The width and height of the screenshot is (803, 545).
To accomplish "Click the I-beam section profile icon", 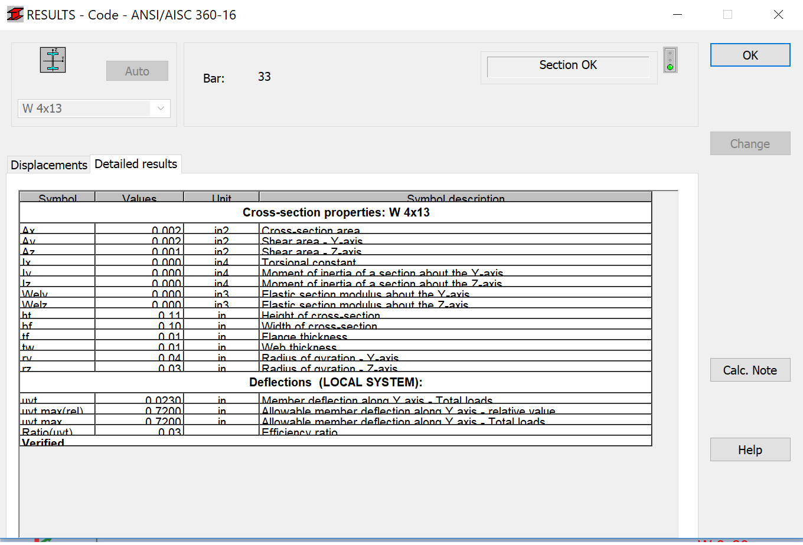I will (53, 60).
